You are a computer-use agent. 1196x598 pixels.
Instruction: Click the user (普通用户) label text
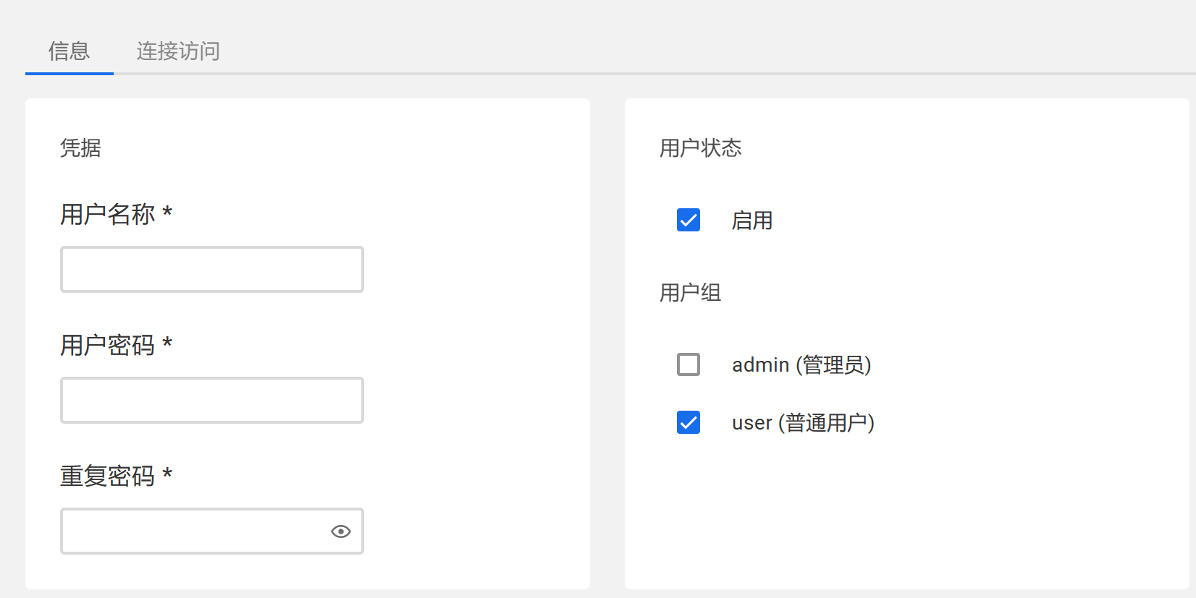pos(803,423)
